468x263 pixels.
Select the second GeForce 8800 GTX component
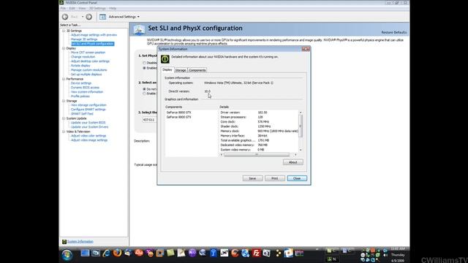pyautogui.click(x=178, y=117)
